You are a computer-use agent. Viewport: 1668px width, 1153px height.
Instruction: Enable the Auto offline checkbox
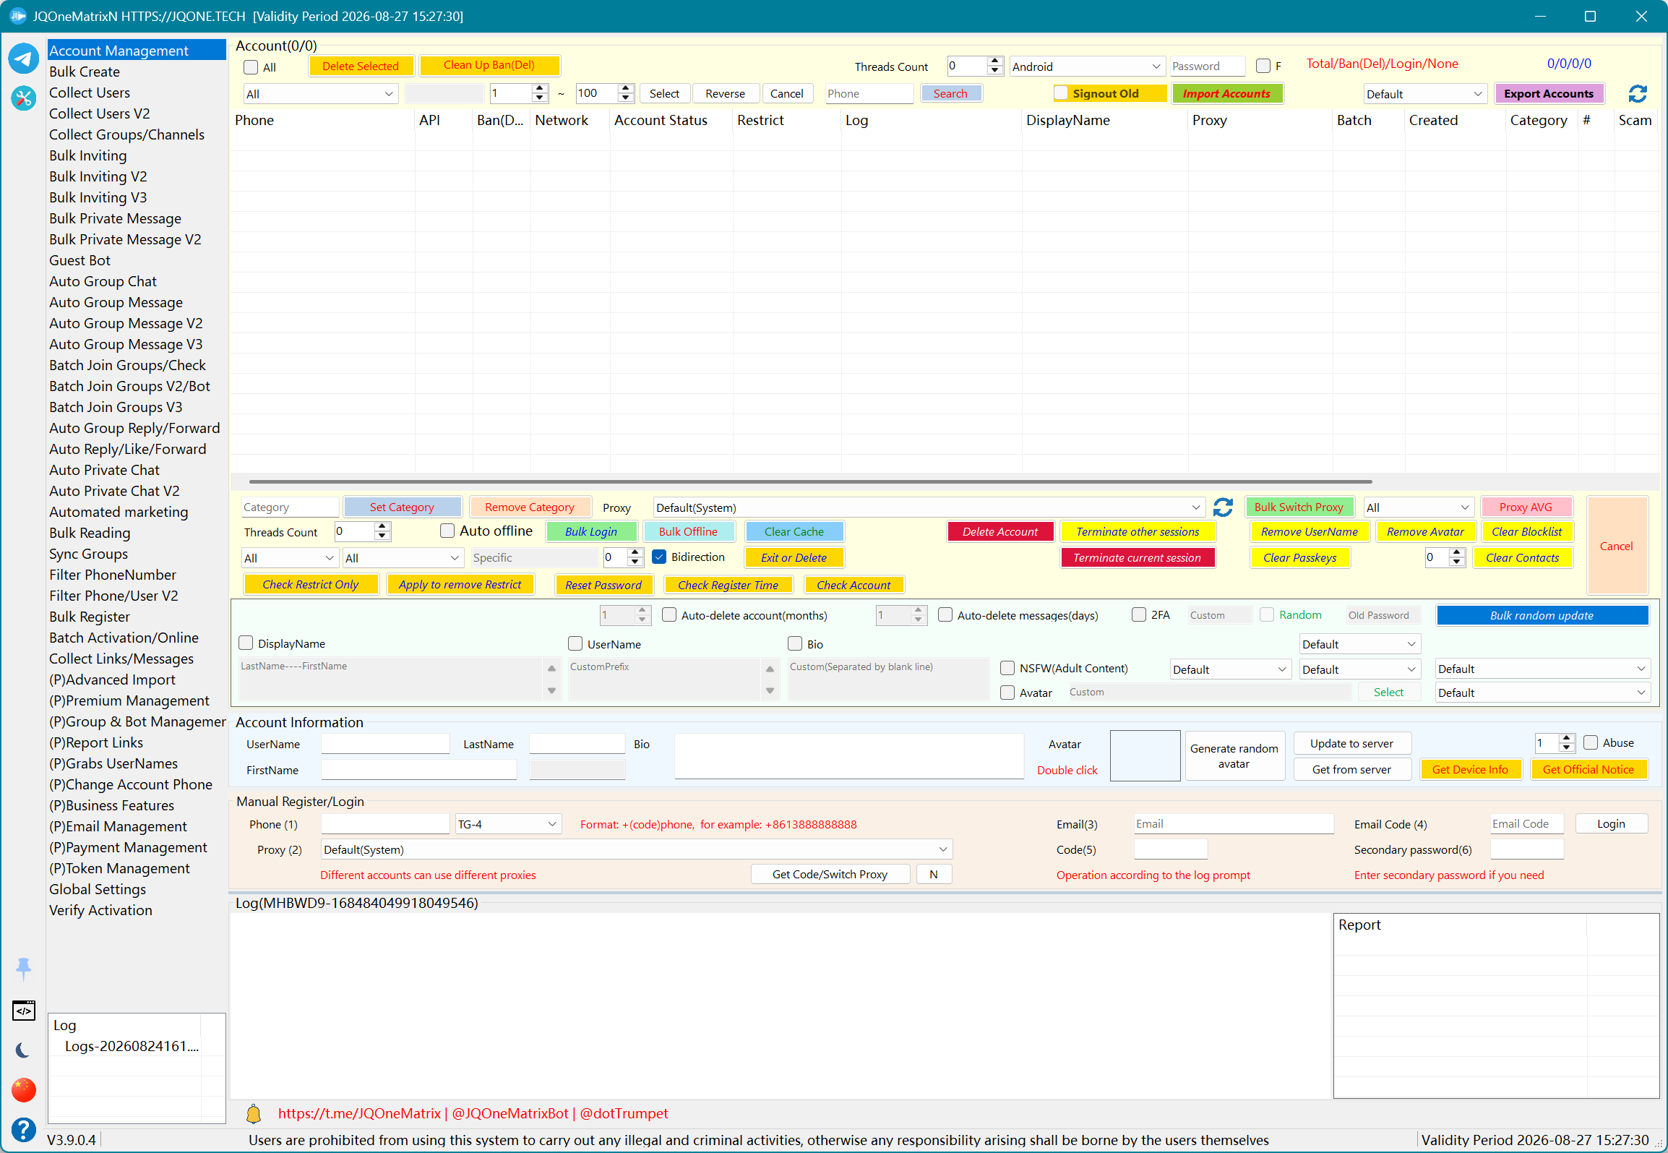click(447, 531)
